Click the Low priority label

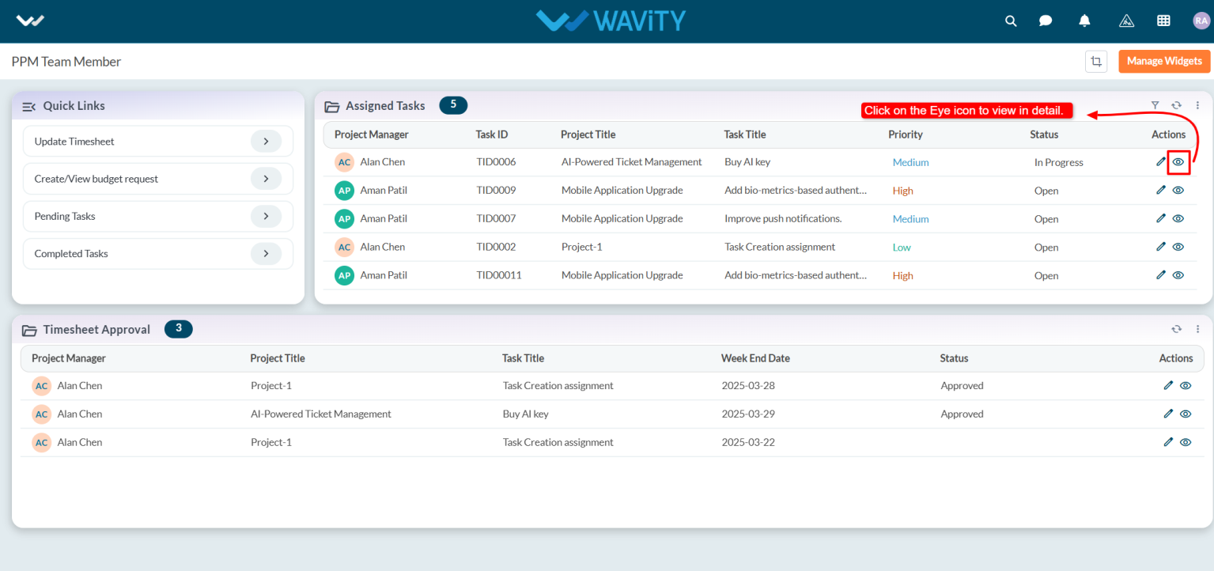[902, 247]
